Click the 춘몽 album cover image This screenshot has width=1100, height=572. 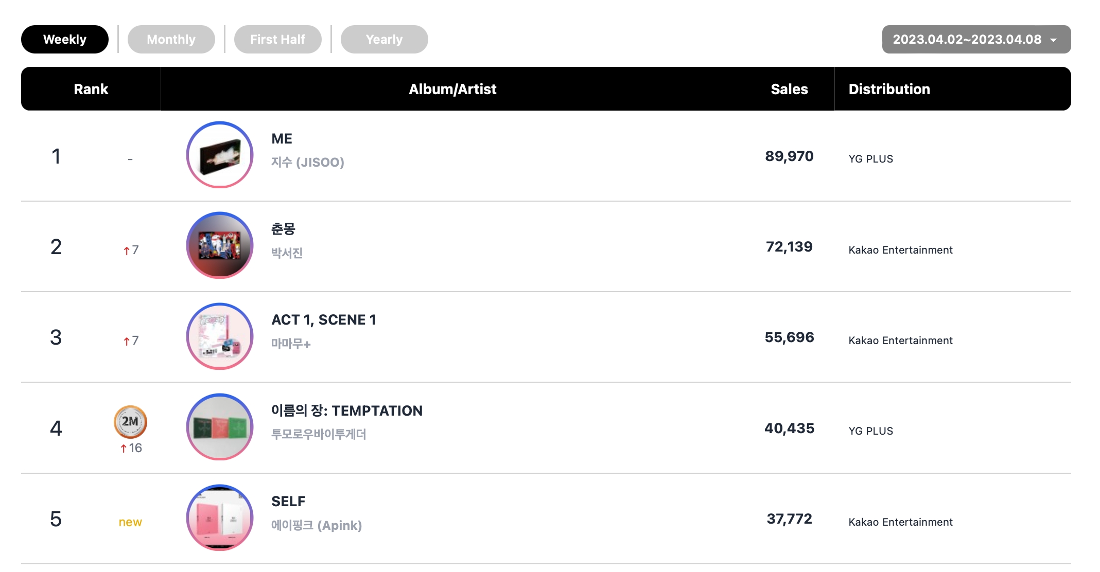(220, 245)
